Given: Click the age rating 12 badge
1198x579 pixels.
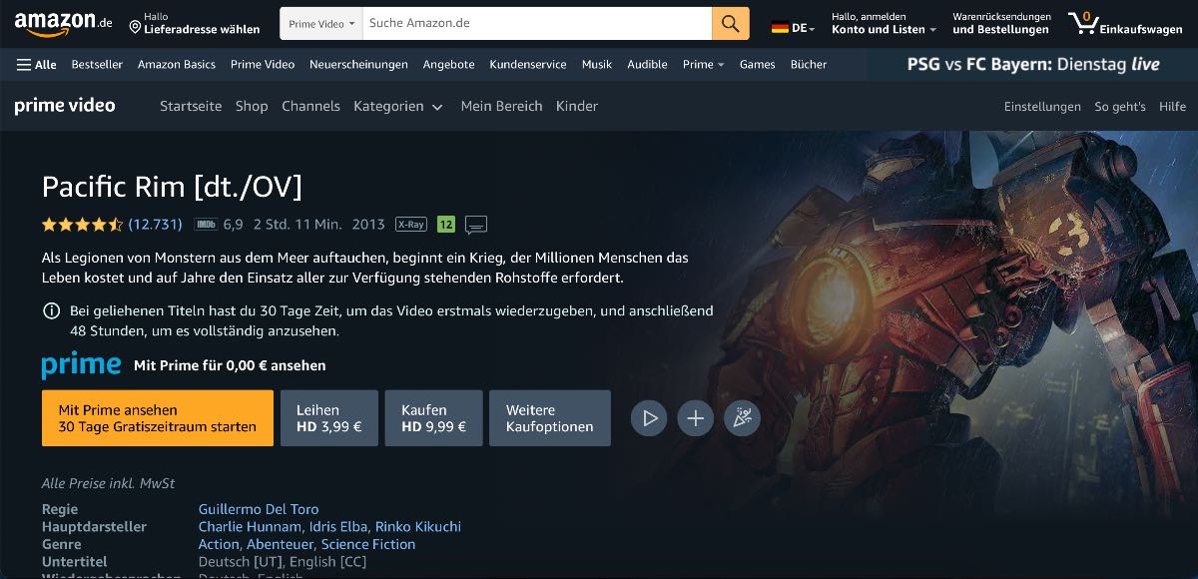Looking at the screenshot, I should (x=446, y=225).
